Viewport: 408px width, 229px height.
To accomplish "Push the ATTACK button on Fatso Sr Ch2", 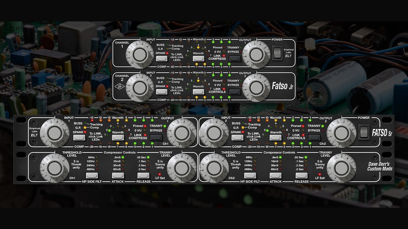I will click(x=276, y=175).
